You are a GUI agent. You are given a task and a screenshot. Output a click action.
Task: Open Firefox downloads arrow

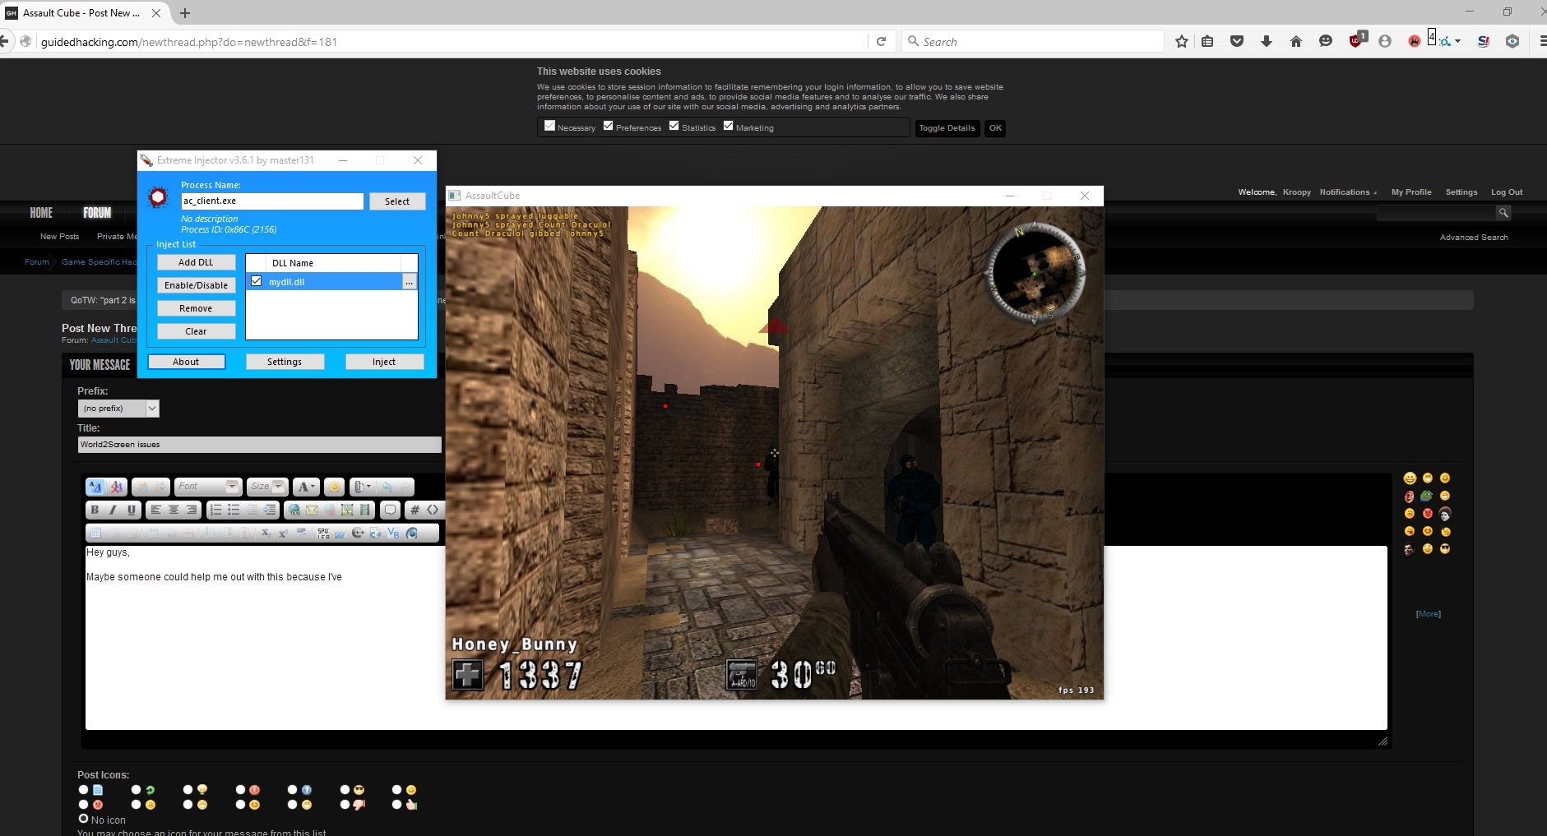coord(1267,41)
